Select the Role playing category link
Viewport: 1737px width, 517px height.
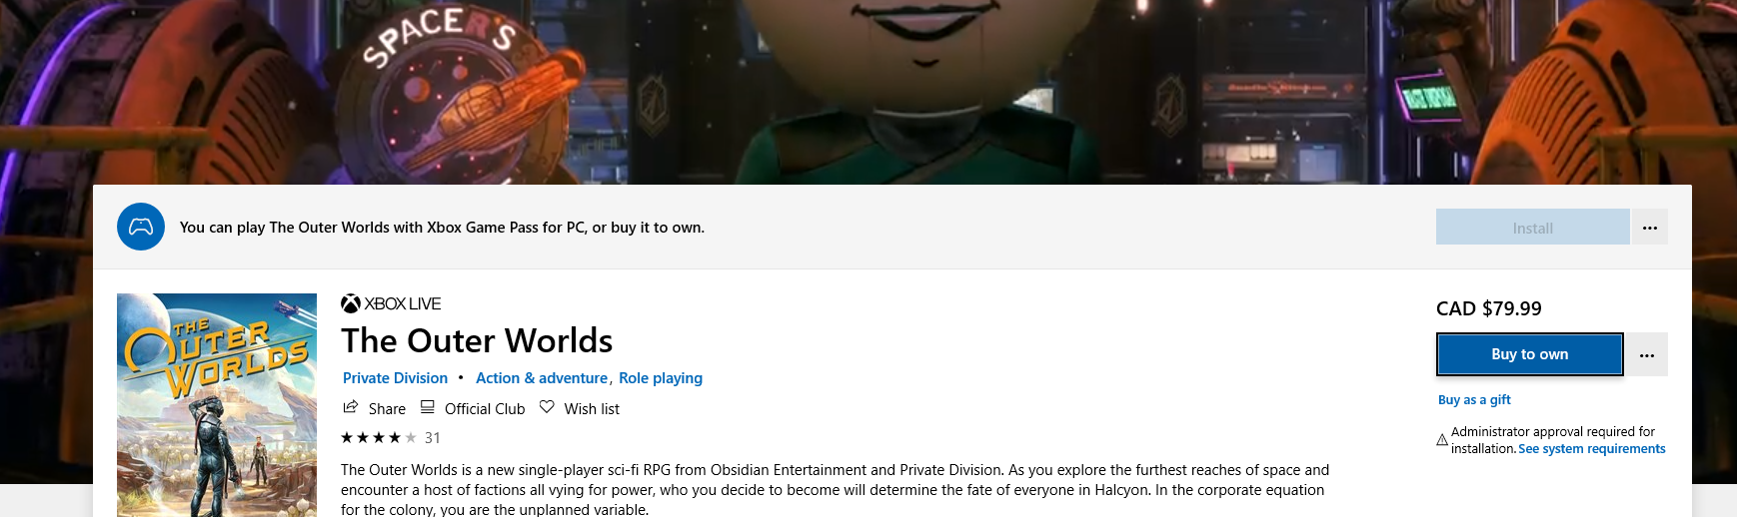pos(661,378)
